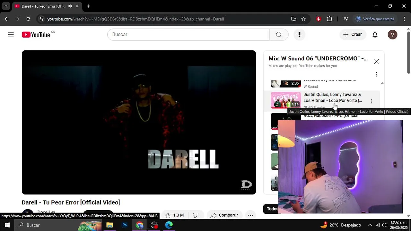The height and width of the screenshot is (231, 411).
Task: Open more actions three-dot button below video
Action: (250, 215)
